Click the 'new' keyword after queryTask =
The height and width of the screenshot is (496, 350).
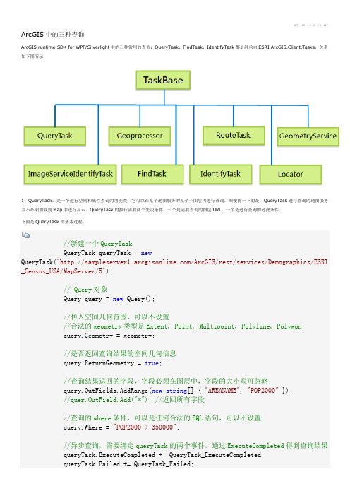pos(146,253)
